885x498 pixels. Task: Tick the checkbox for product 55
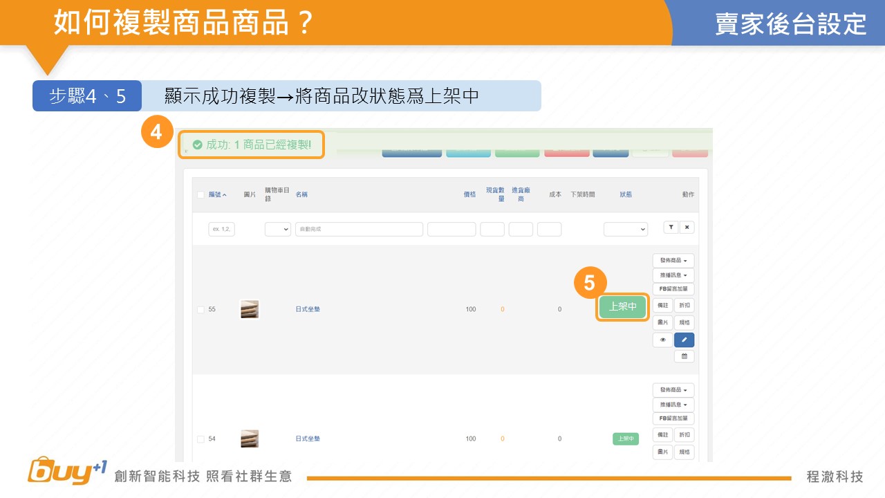(x=201, y=310)
